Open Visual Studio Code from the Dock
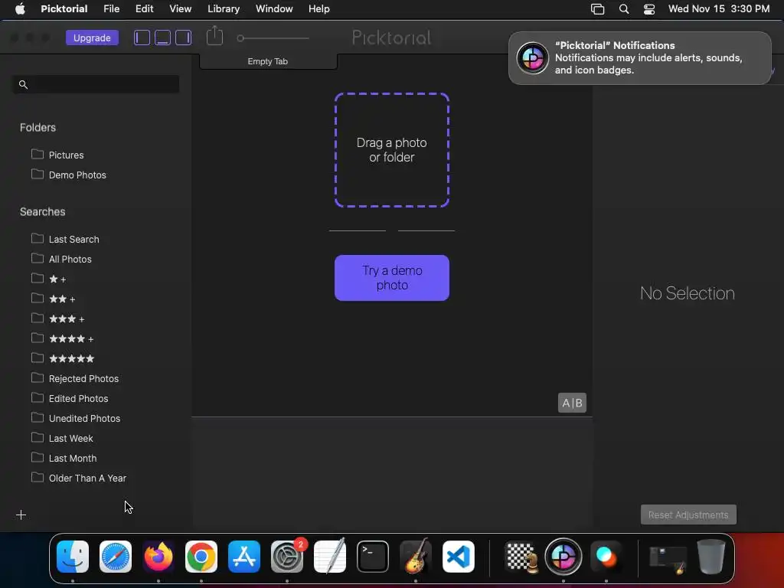 pos(459,557)
